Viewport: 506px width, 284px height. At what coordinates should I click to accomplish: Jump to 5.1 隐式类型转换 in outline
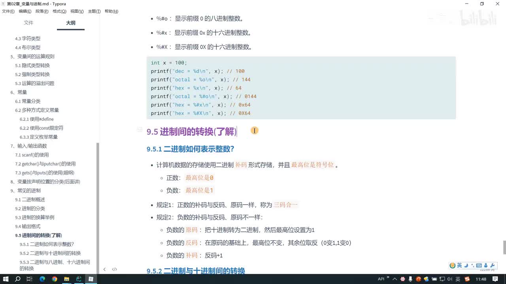[32, 65]
